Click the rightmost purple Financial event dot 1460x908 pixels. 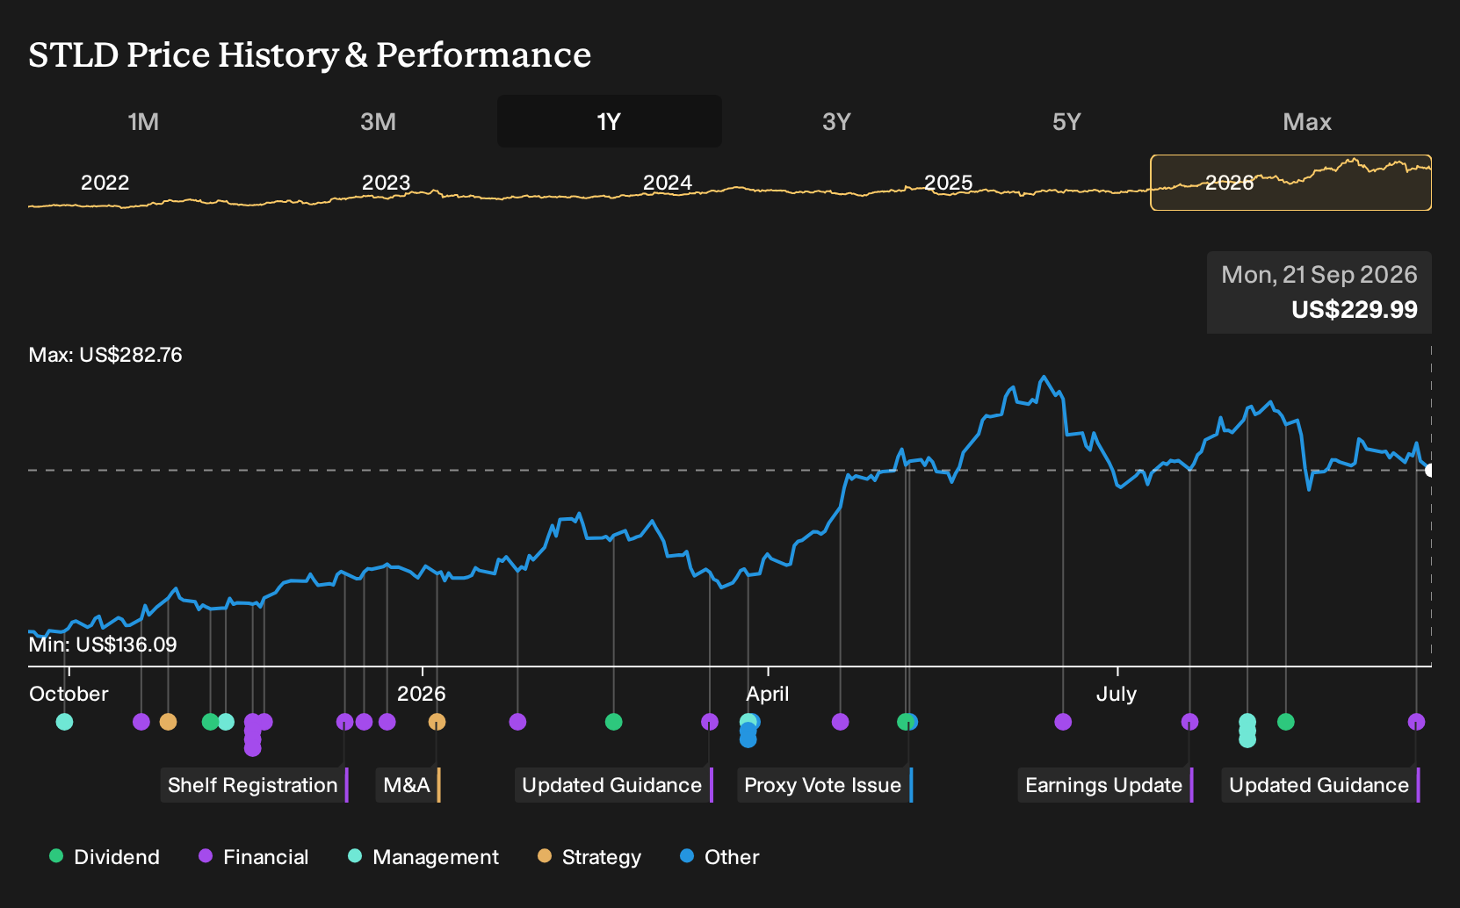tap(1416, 722)
